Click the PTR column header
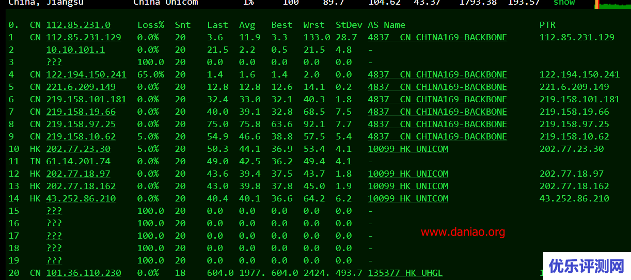This screenshot has width=631, height=280. click(x=548, y=25)
